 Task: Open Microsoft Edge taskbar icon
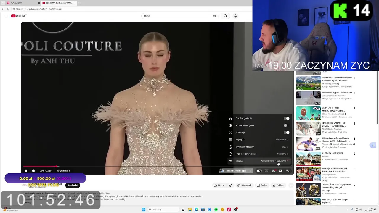[x=196, y=209]
